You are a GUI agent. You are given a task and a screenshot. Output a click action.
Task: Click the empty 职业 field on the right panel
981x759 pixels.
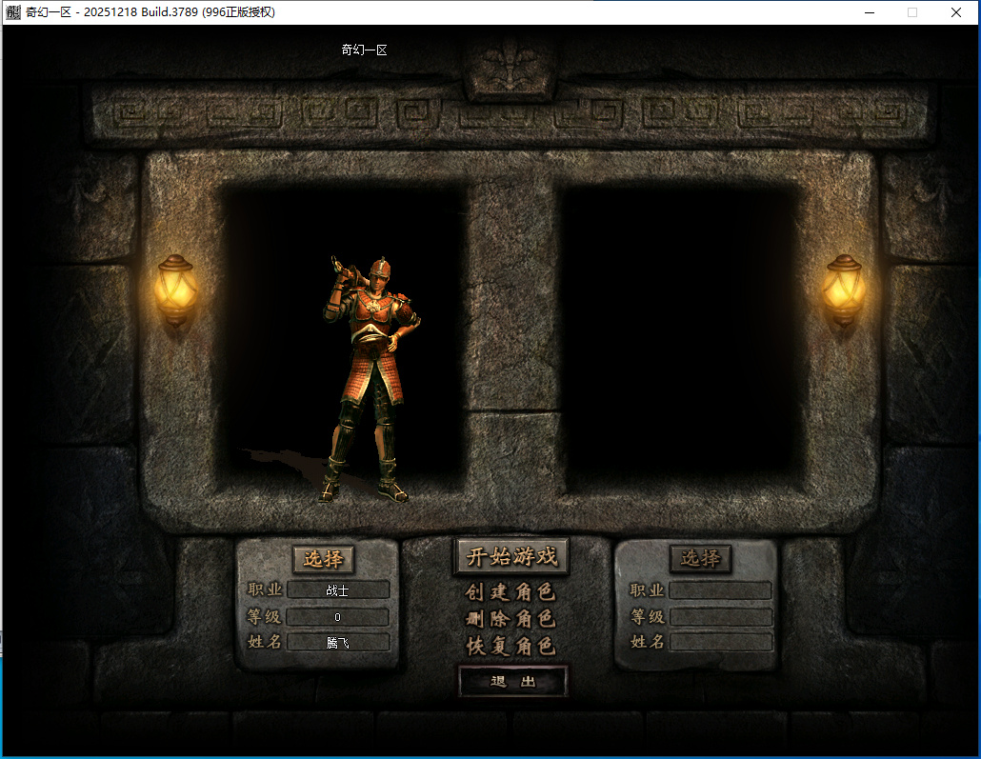pos(720,590)
